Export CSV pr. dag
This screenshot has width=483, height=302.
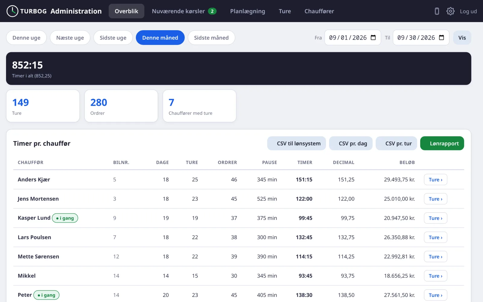pyautogui.click(x=351, y=143)
